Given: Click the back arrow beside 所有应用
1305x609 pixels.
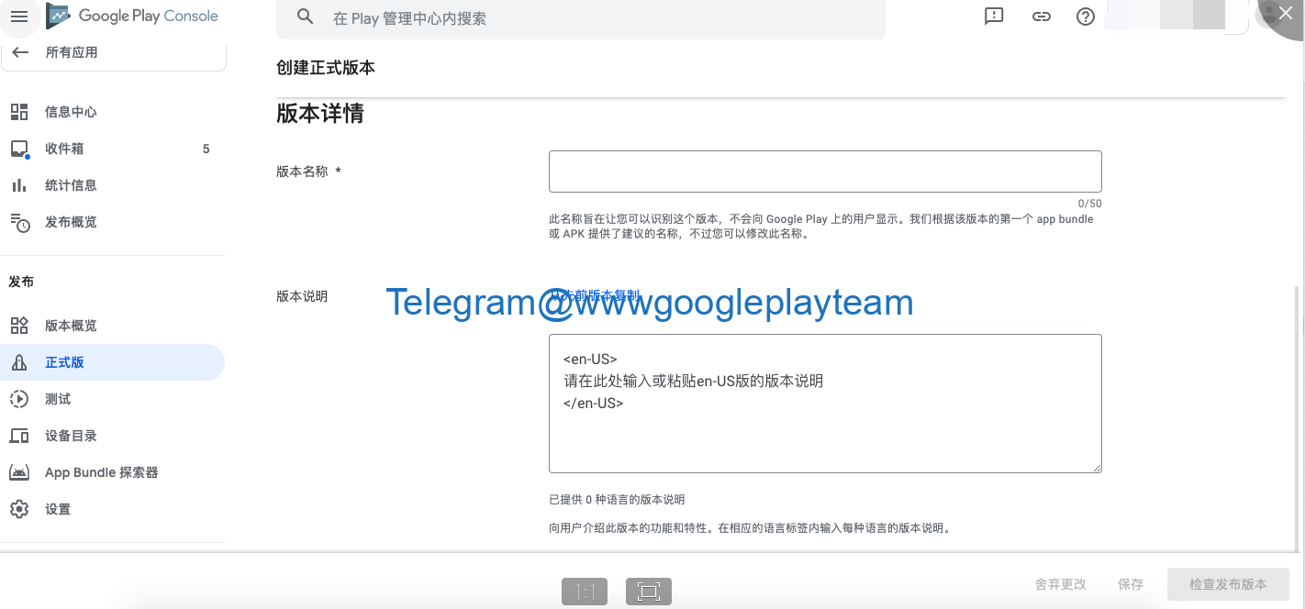Looking at the screenshot, I should pyautogui.click(x=20, y=53).
